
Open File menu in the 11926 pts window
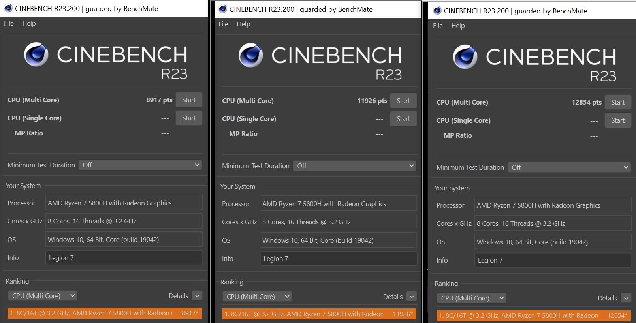pyautogui.click(x=223, y=24)
